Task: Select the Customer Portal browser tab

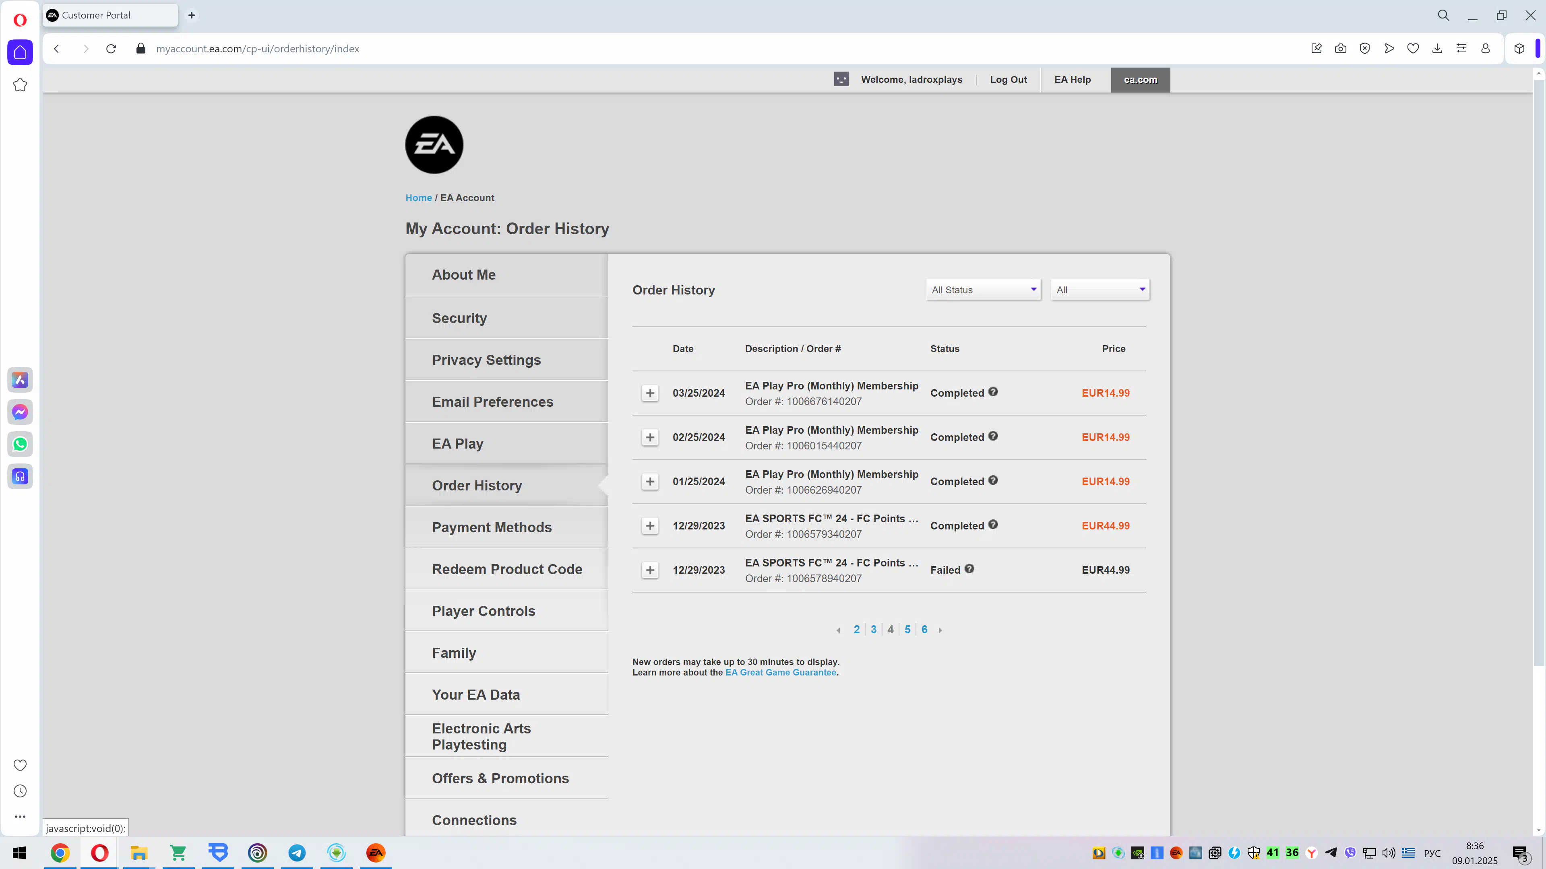Action: (110, 15)
